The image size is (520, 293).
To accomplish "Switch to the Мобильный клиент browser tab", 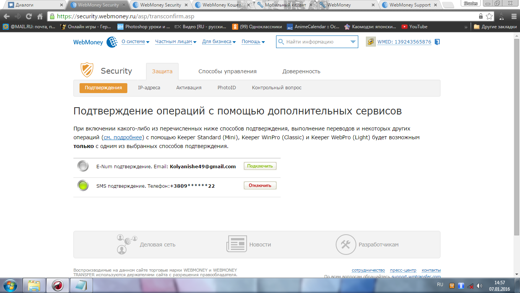I will coord(285,5).
